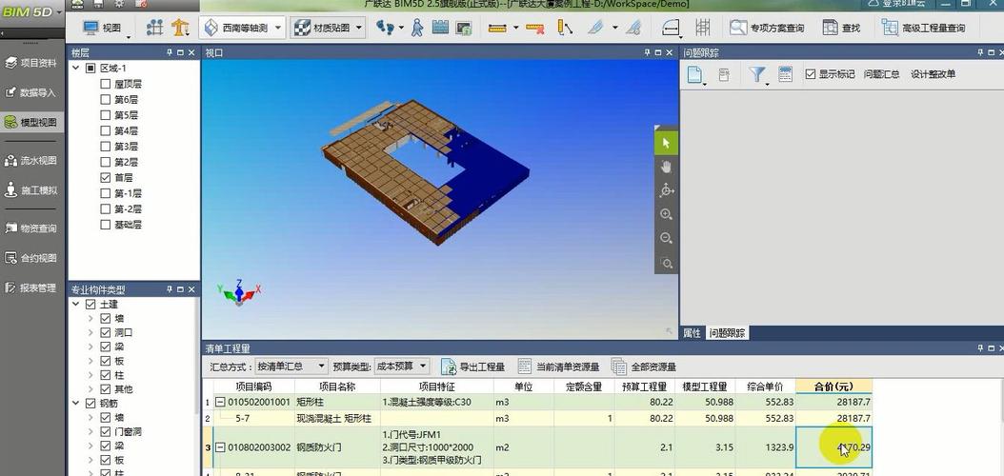
Task: Open 施工模拟 in left sidebar
Action: click(30, 190)
